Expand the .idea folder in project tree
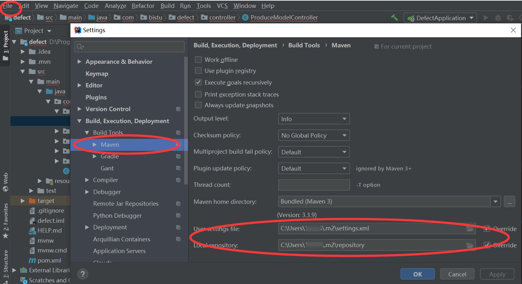This screenshot has height=284, width=522. (x=23, y=51)
